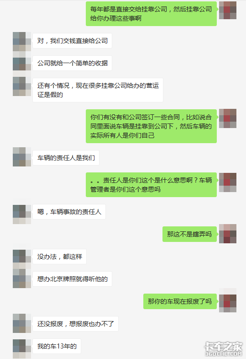The image size is (246, 359).
Task: Select the green bubble about '签订一些合同'
Action: 151,126
